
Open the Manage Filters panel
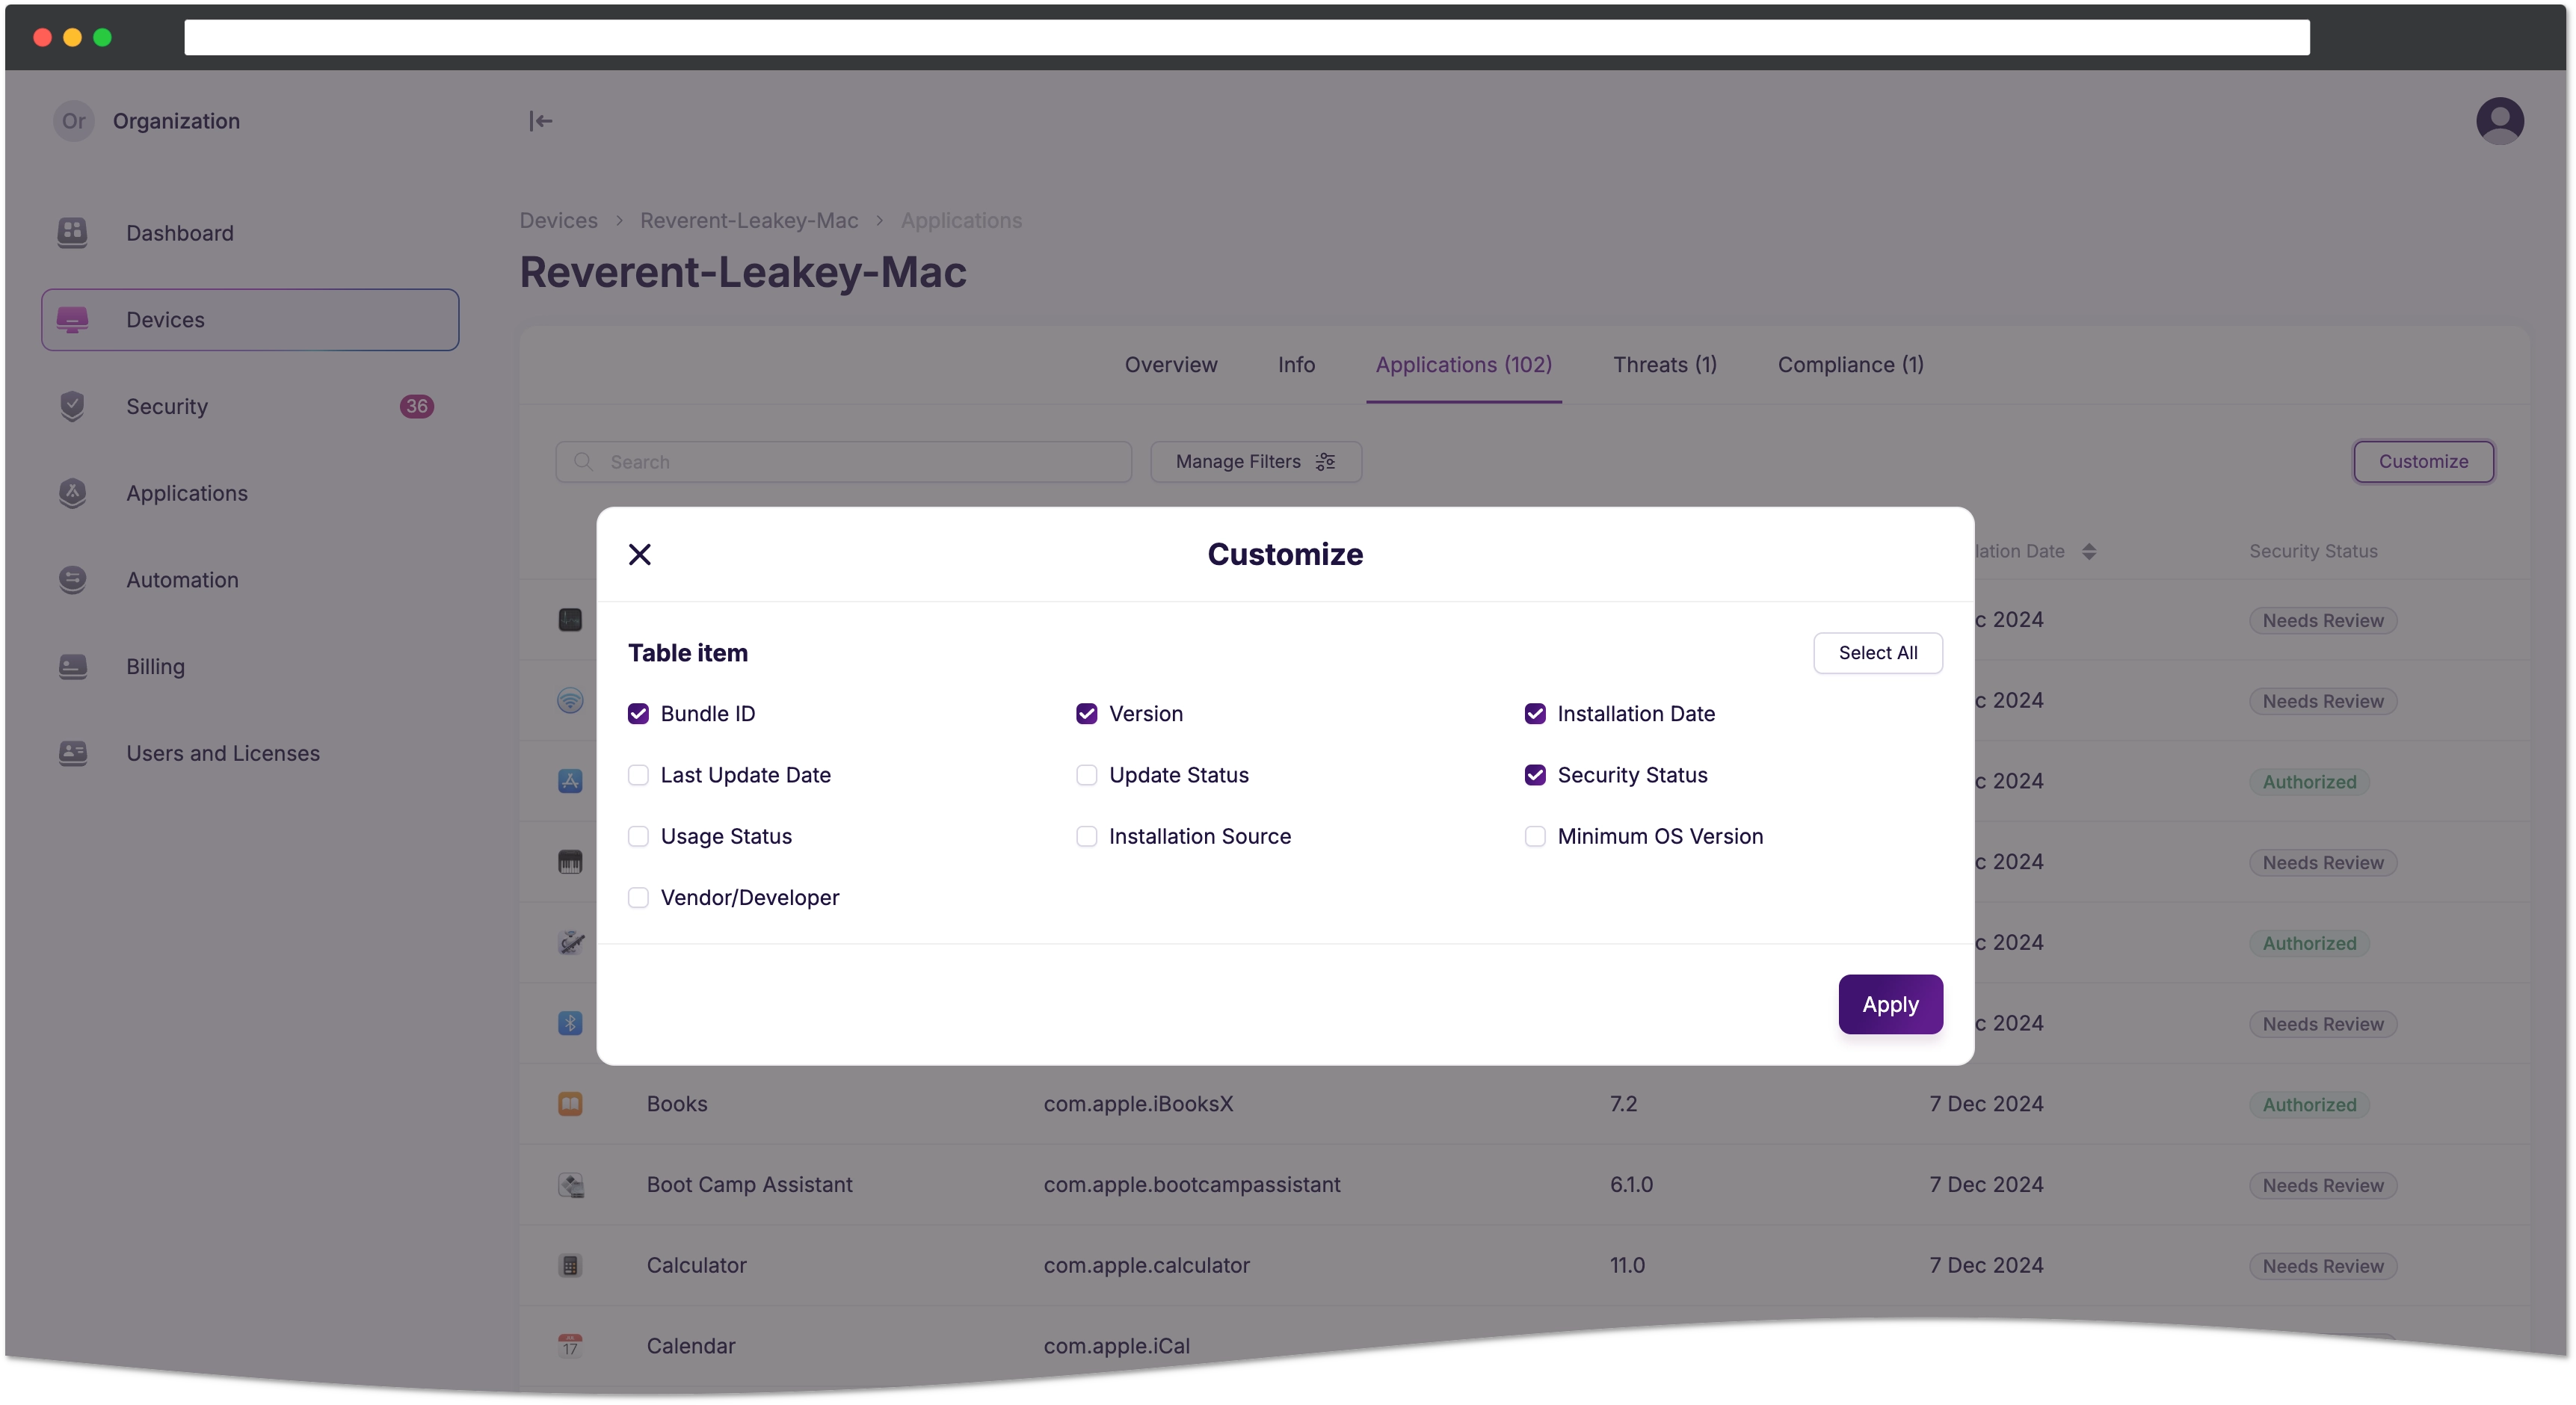(x=1256, y=462)
